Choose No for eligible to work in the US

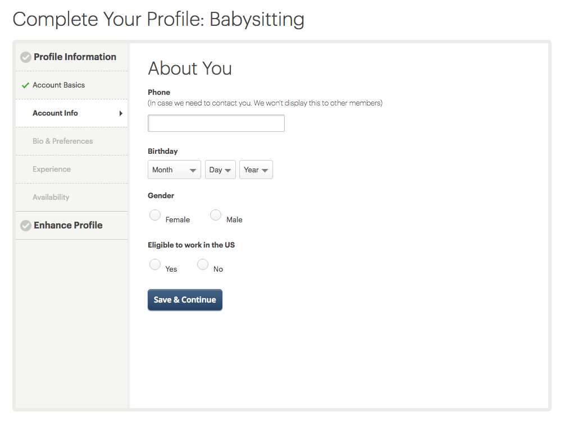203,265
